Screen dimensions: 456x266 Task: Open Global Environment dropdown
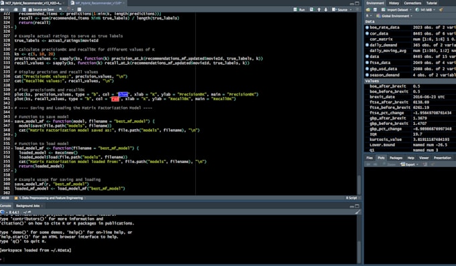click(x=394, y=16)
